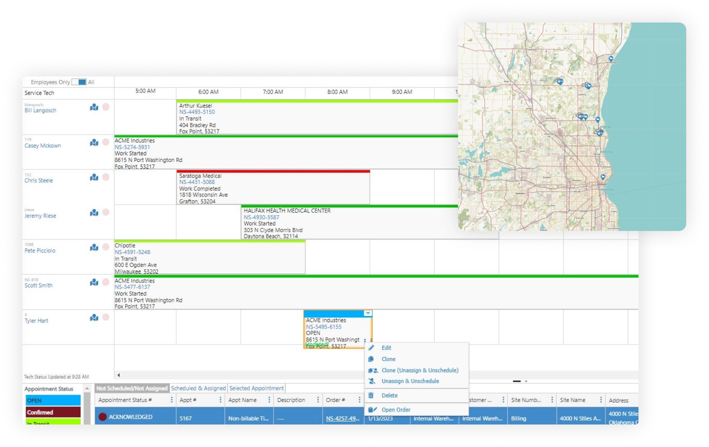
Task: Open Chris Steele technician link
Action: tap(39, 180)
